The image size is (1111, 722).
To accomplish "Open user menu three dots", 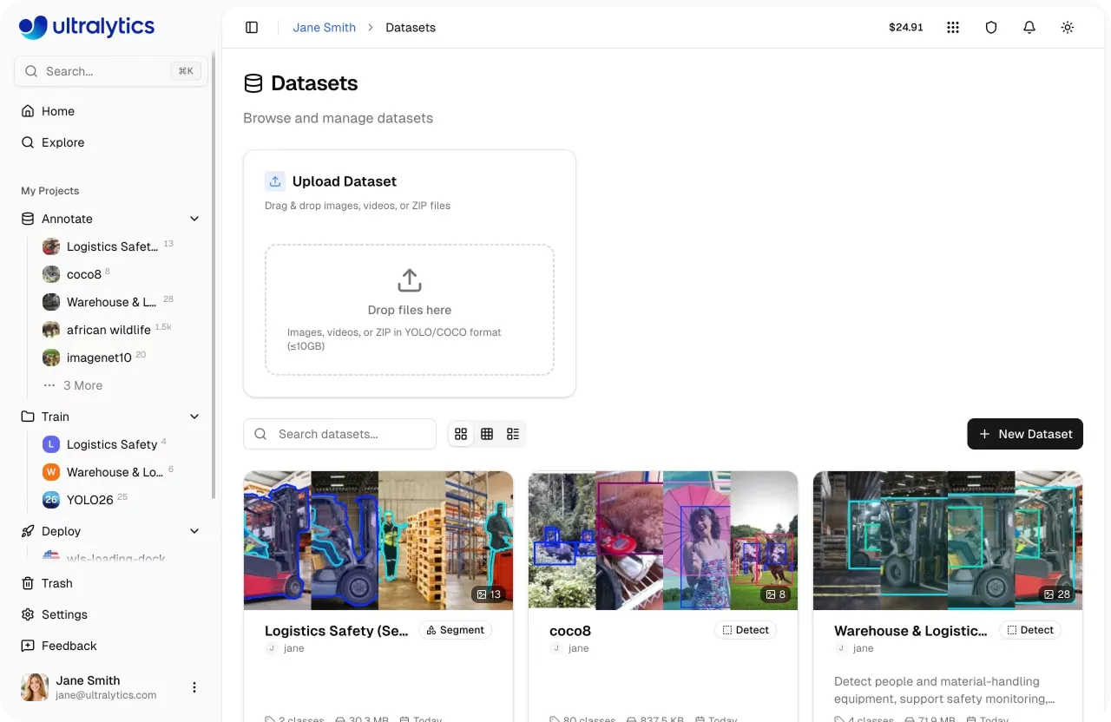I will [x=194, y=687].
